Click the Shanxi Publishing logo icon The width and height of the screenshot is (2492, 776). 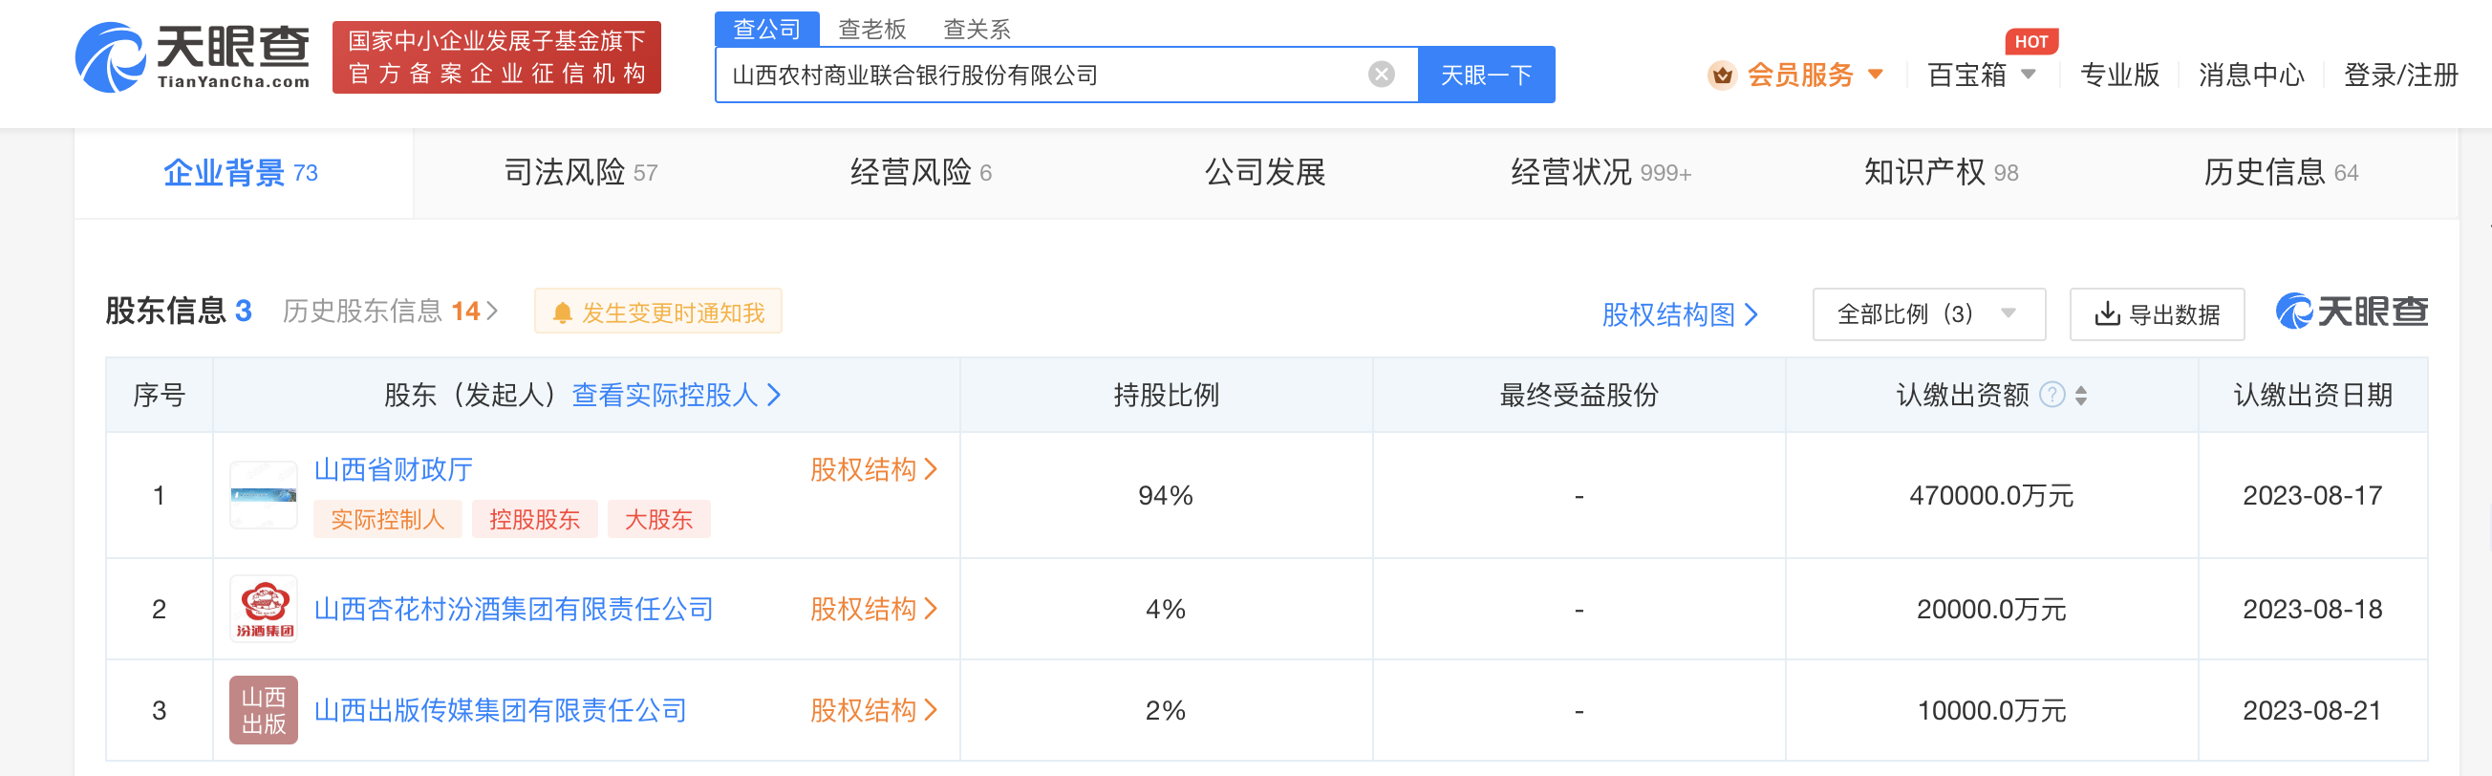point(263,710)
